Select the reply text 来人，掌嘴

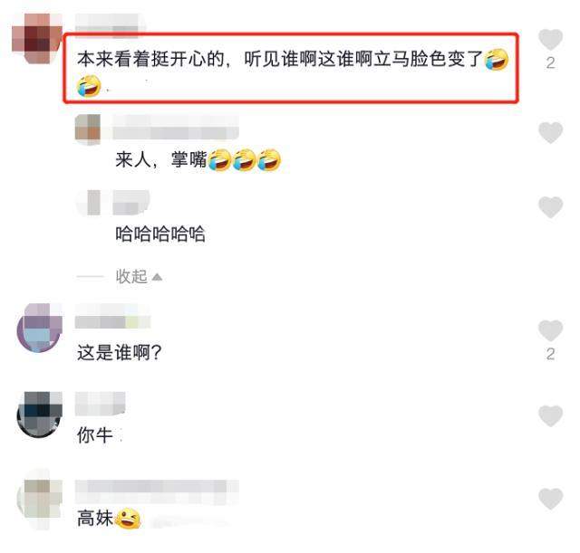161,160
